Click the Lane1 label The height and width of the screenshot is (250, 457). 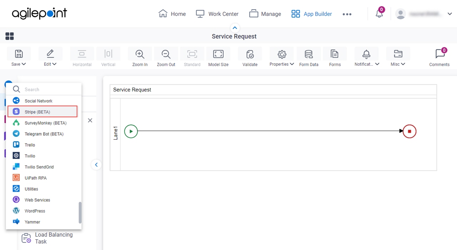pos(115,132)
